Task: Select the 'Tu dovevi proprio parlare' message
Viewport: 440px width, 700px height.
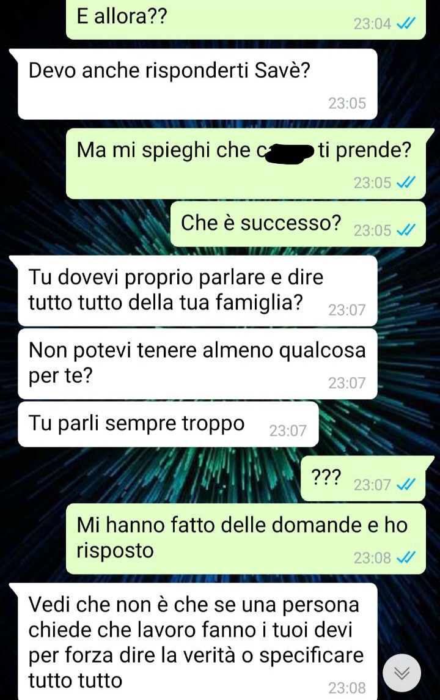Action: 197,290
